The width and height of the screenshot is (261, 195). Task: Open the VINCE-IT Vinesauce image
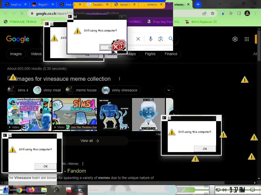(x=148, y=115)
